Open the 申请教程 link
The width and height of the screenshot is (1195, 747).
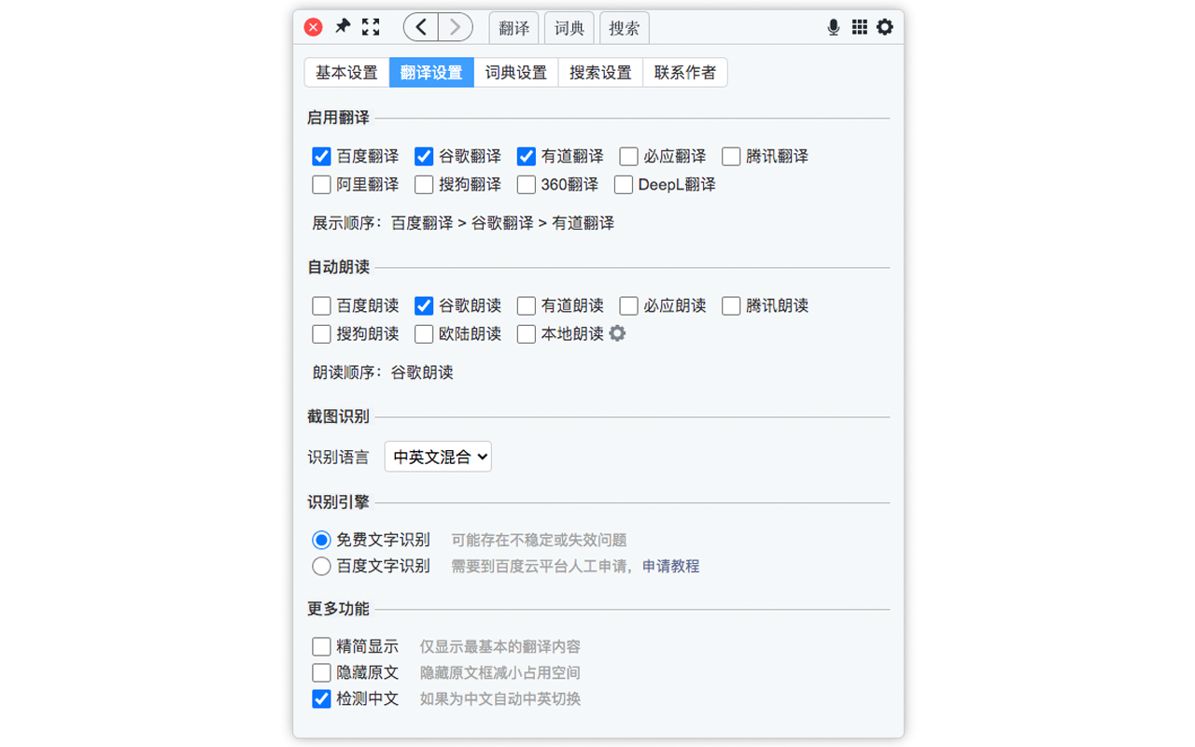point(670,566)
